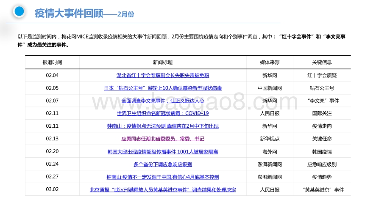The image size is (390, 219).
Task: Select date cell 03.02
Action: 52,189
